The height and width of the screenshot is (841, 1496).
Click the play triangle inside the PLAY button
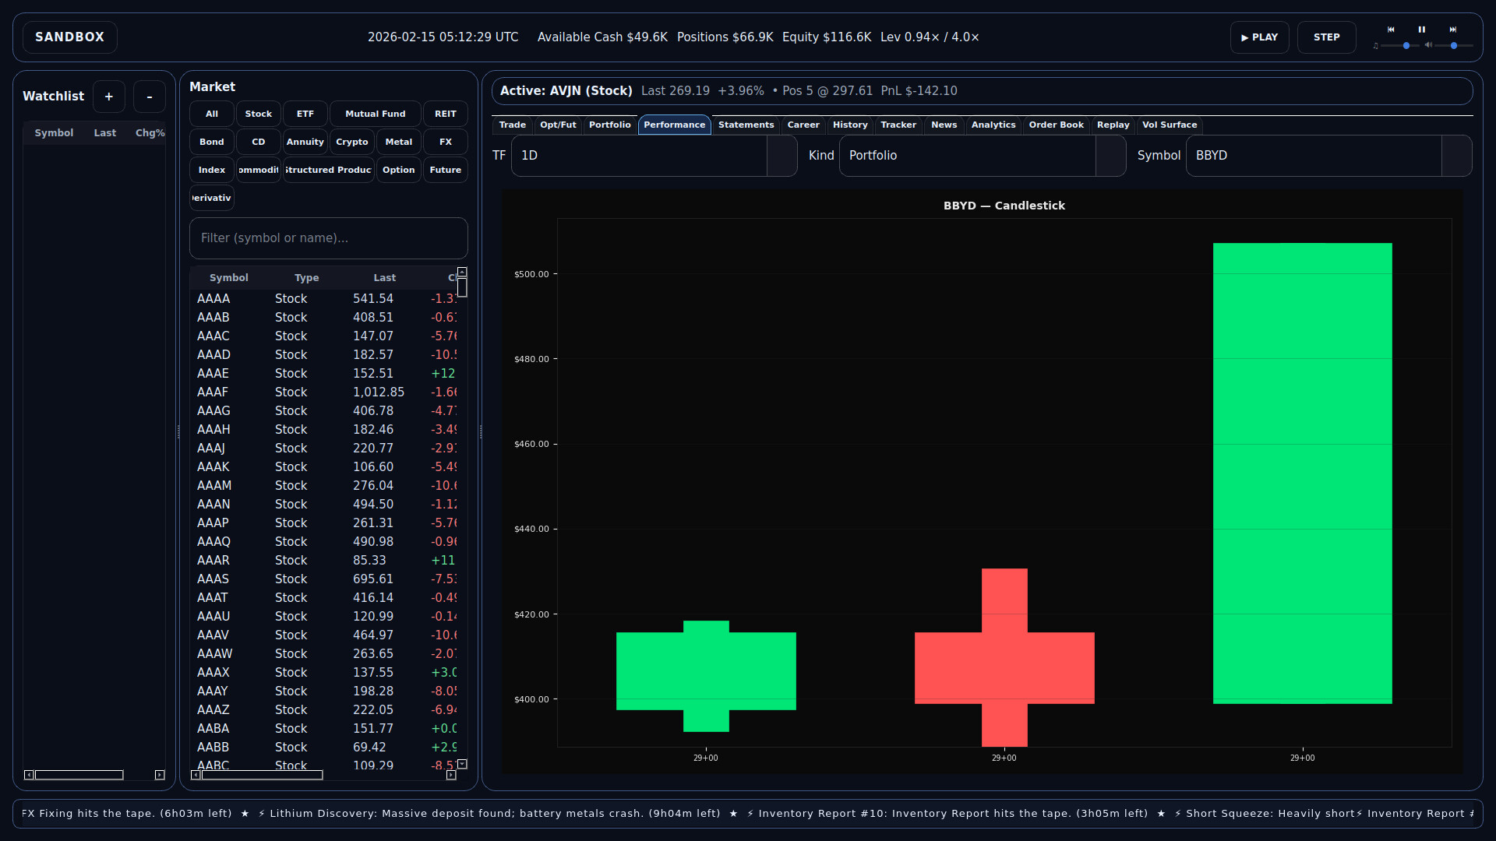tap(1244, 37)
